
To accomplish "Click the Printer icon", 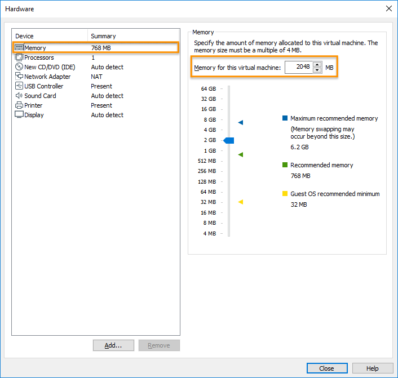I will 19,105.
